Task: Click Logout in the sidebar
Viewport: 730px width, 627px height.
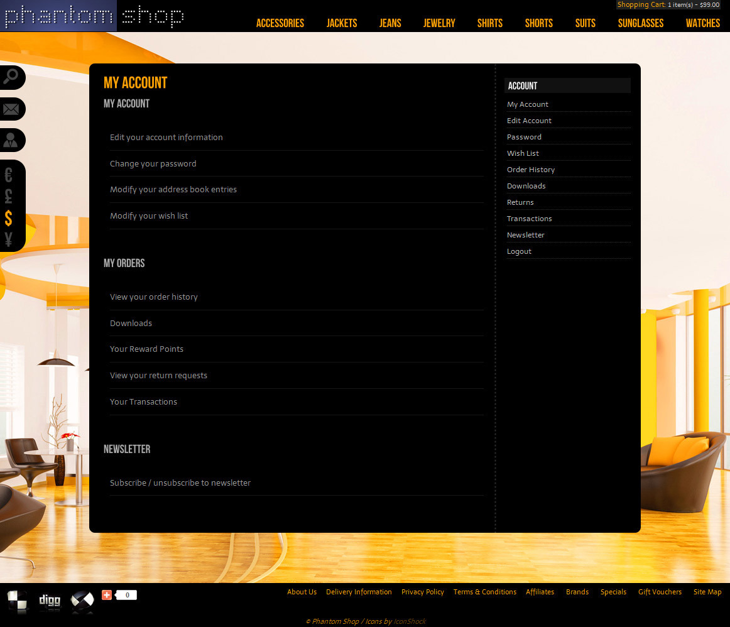Action: coord(519,251)
